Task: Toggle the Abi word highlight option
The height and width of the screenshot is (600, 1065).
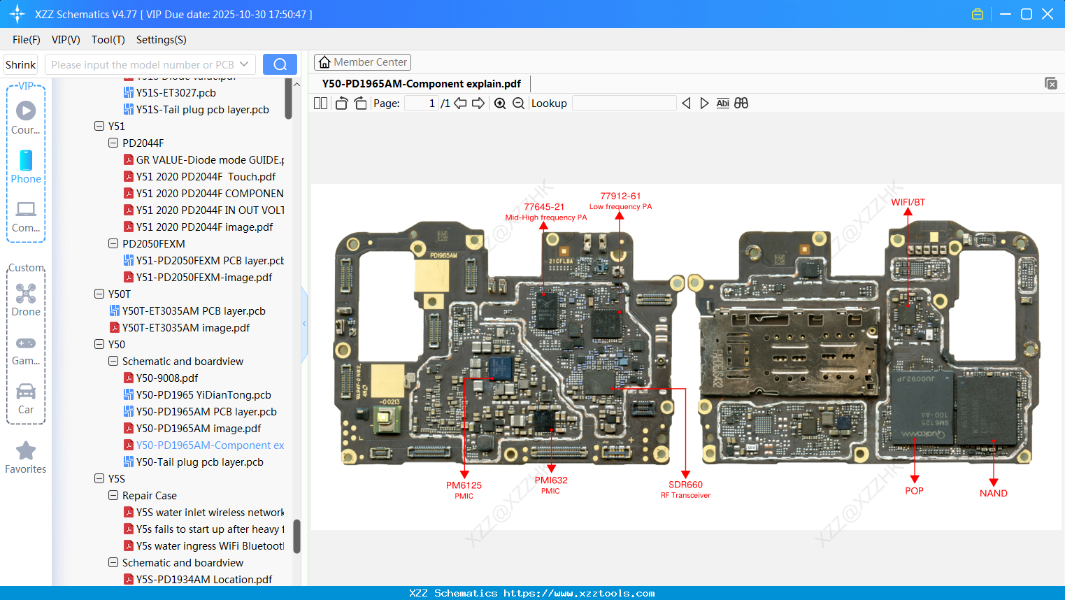Action: tap(722, 103)
